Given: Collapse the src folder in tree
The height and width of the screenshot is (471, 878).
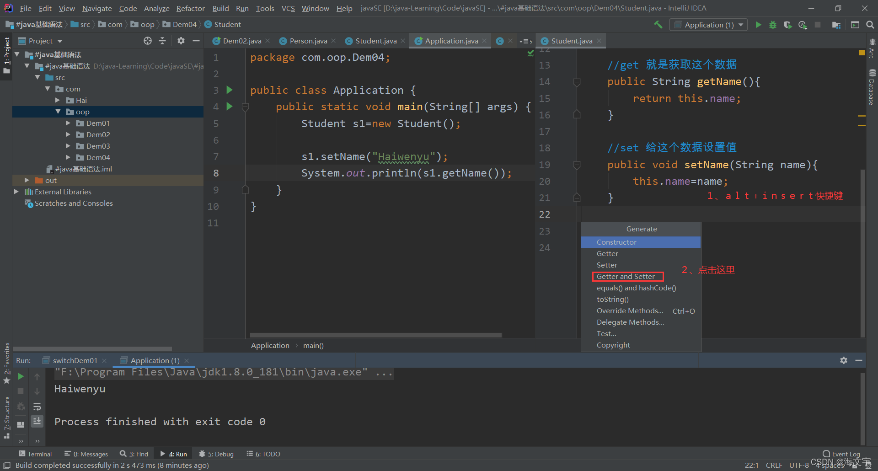Looking at the screenshot, I should click(38, 77).
